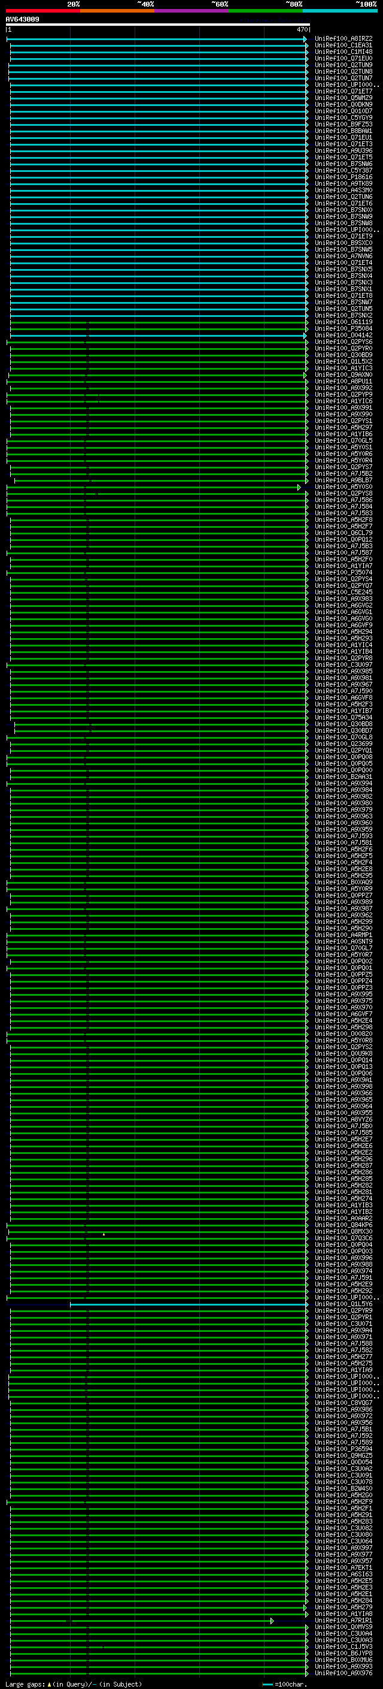The width and height of the screenshot is (383, 1689).
Task: Select hit label UniRef100_C5Y387
Action: point(344,171)
